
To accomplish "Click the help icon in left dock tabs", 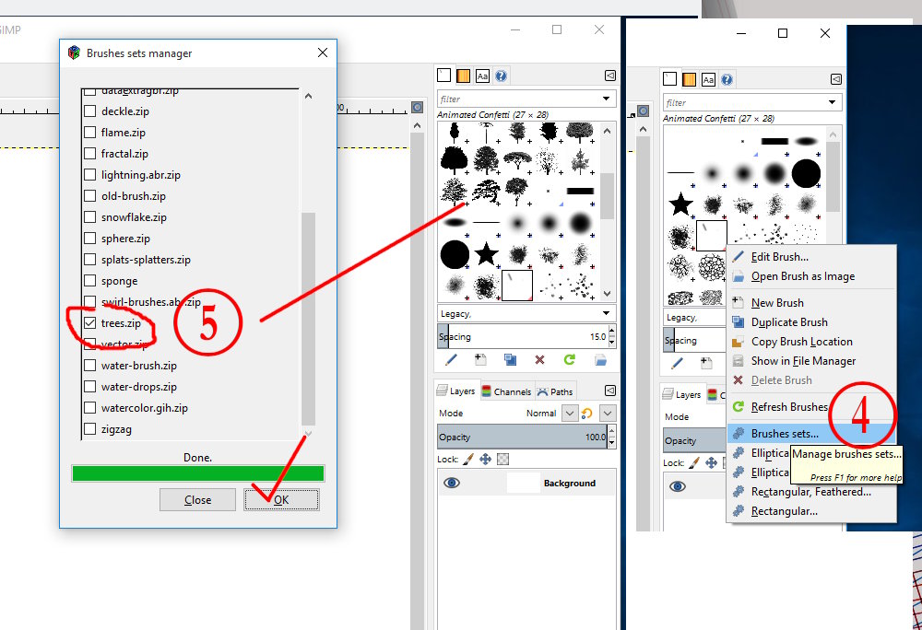I will 501,76.
